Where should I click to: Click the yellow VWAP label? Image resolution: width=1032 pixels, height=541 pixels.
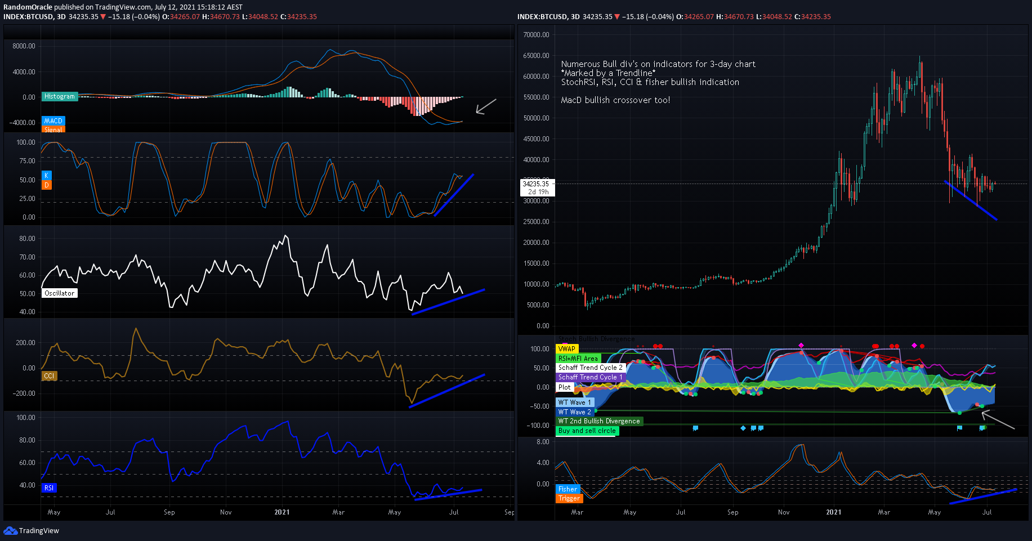[567, 348]
